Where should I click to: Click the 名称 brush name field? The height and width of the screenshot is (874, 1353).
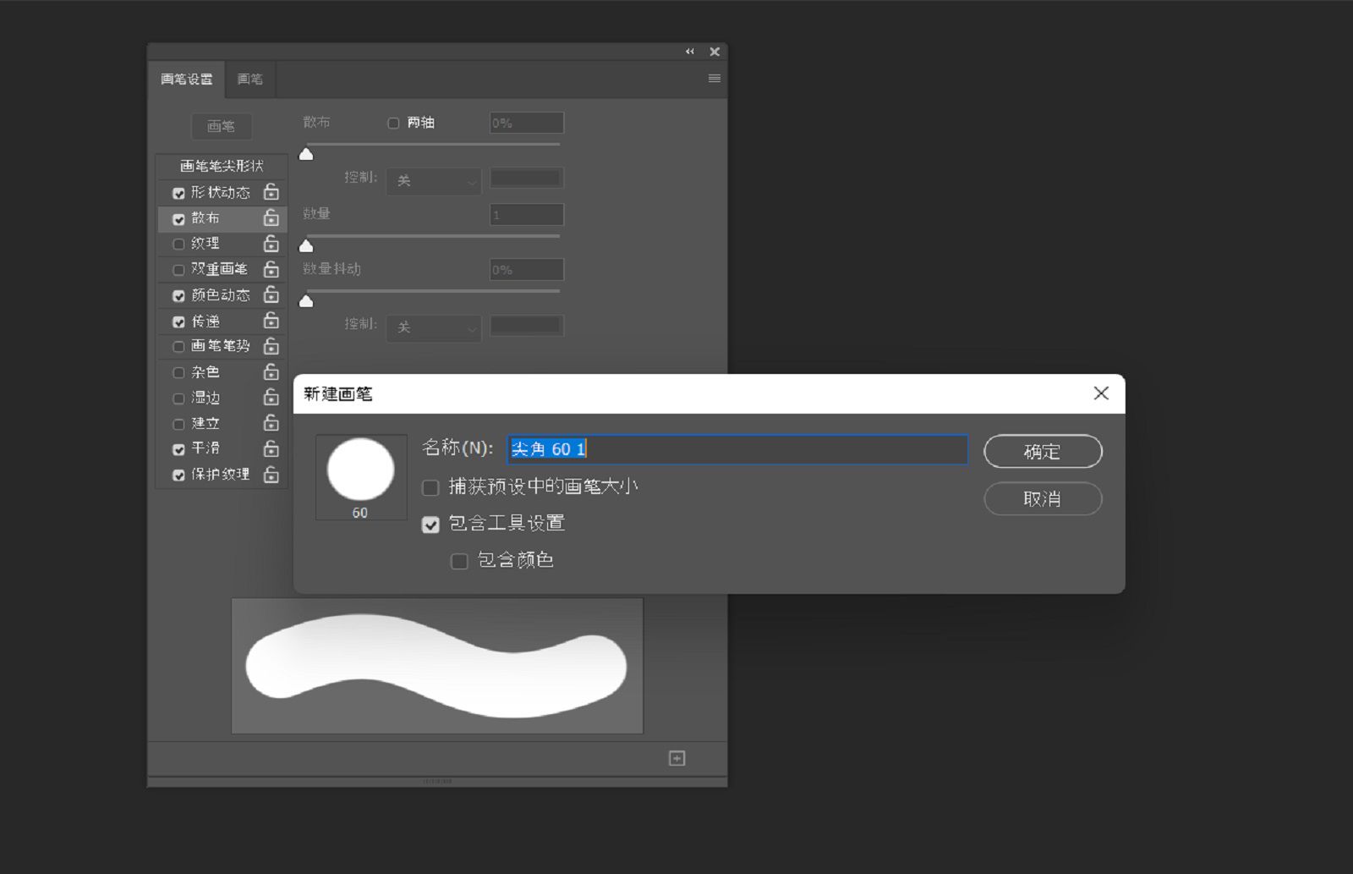tap(737, 449)
